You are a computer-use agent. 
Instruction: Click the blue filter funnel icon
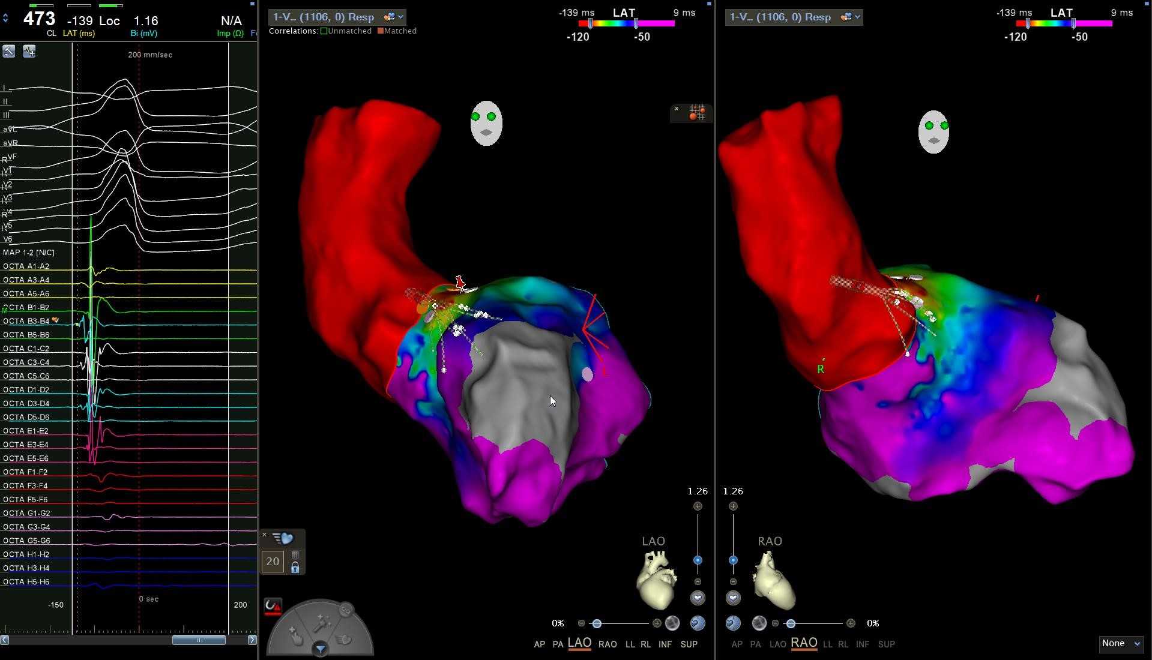pos(321,649)
